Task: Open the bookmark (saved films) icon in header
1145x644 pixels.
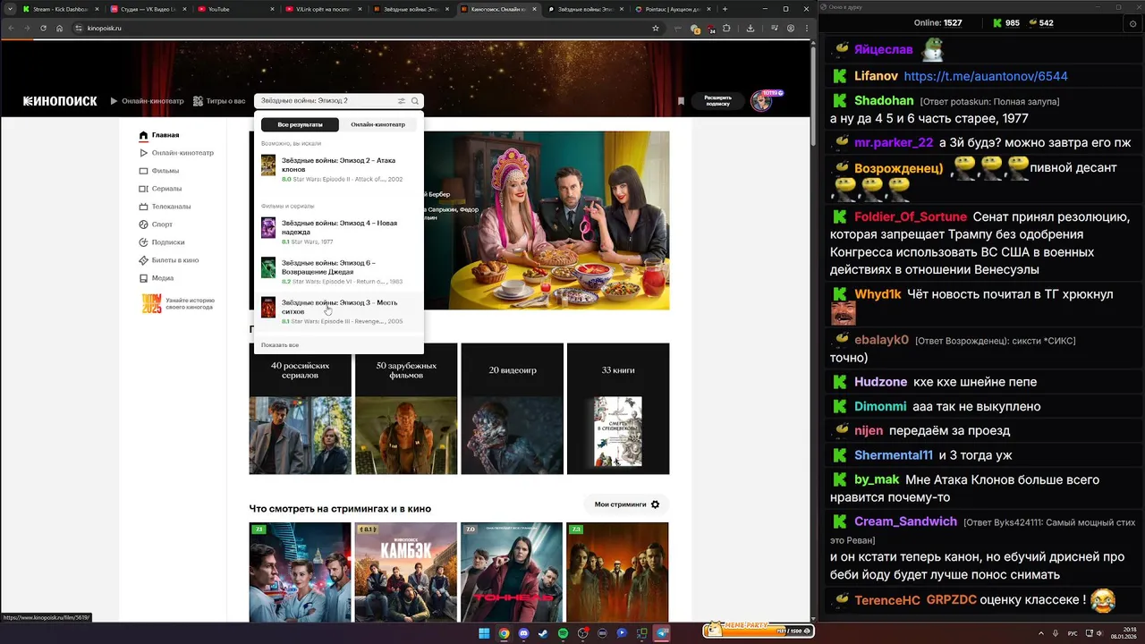Action: pos(681,101)
